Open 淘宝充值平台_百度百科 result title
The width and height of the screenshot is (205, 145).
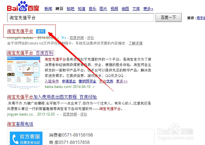(30, 53)
